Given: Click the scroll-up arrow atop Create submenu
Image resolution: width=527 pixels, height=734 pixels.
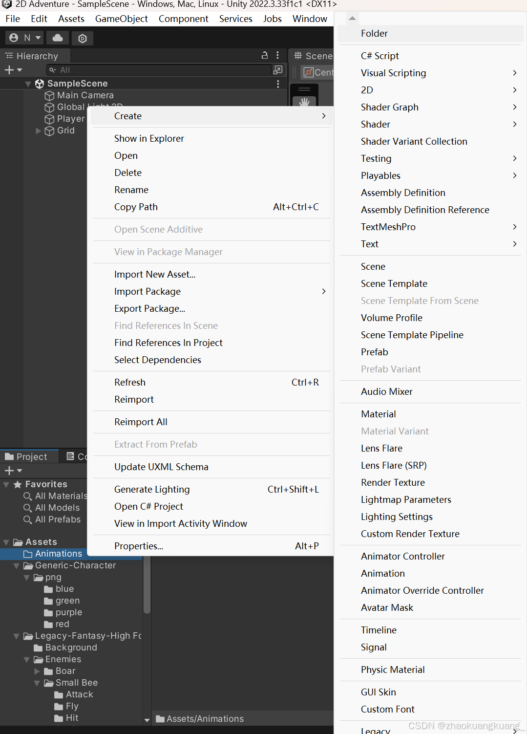Looking at the screenshot, I should click(x=352, y=18).
